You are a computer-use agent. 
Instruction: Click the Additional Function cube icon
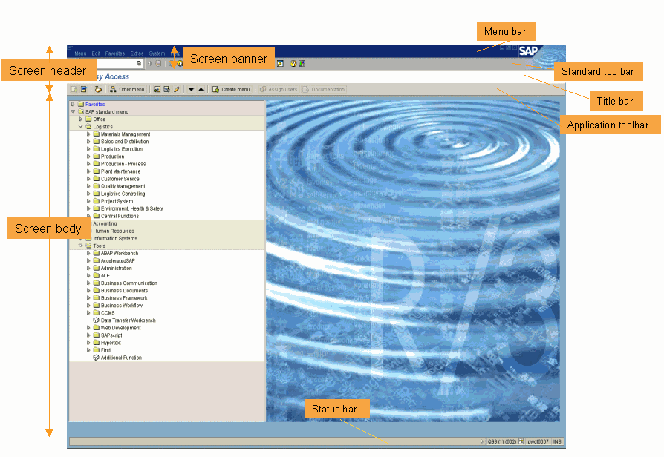pos(96,358)
